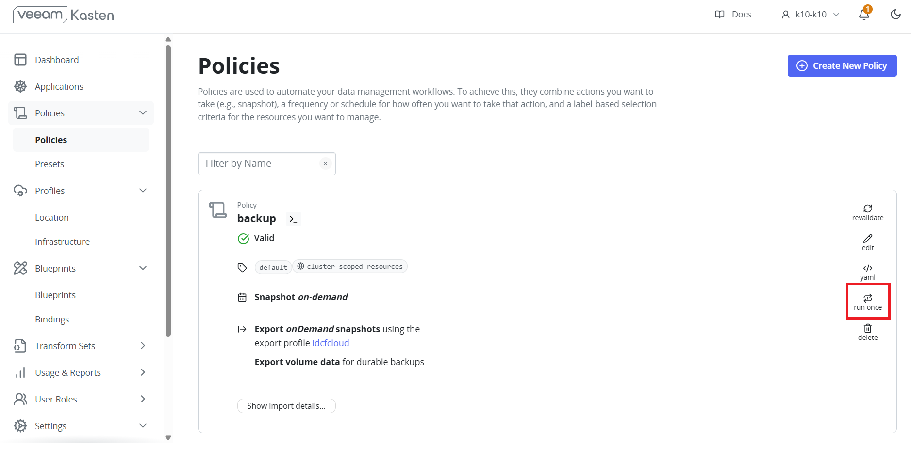Open the notifications bell
Screen dimensions: 911x450
click(864, 14)
